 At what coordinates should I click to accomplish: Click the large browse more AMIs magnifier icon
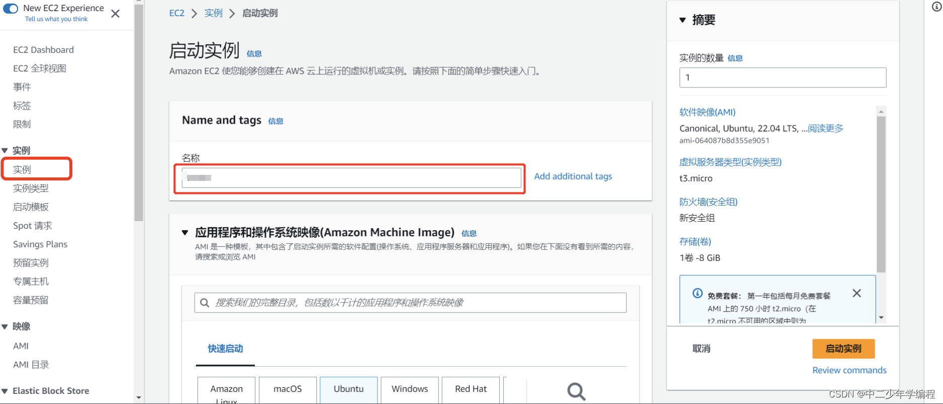576,391
